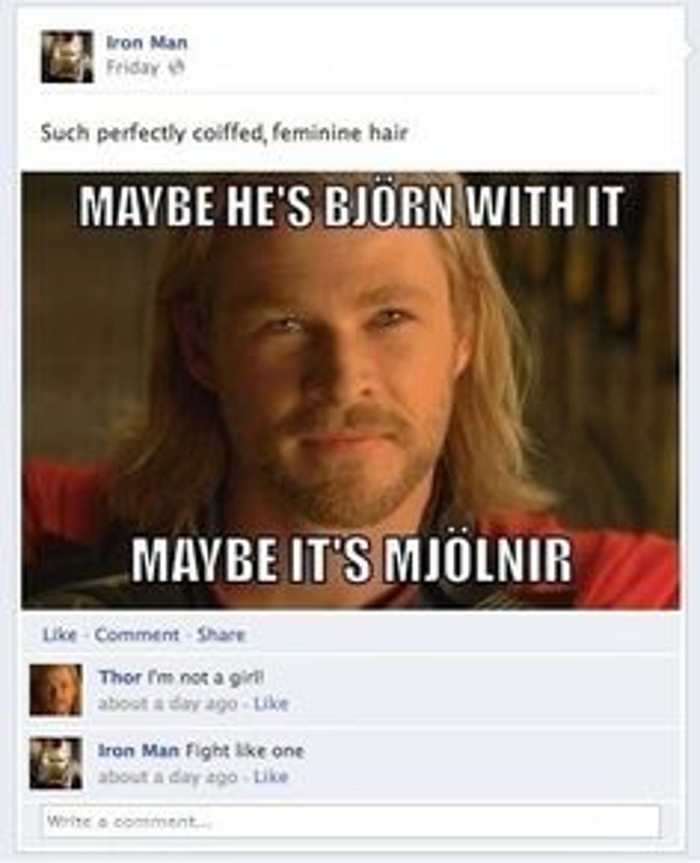Focus the Write a comment field

coord(351,822)
